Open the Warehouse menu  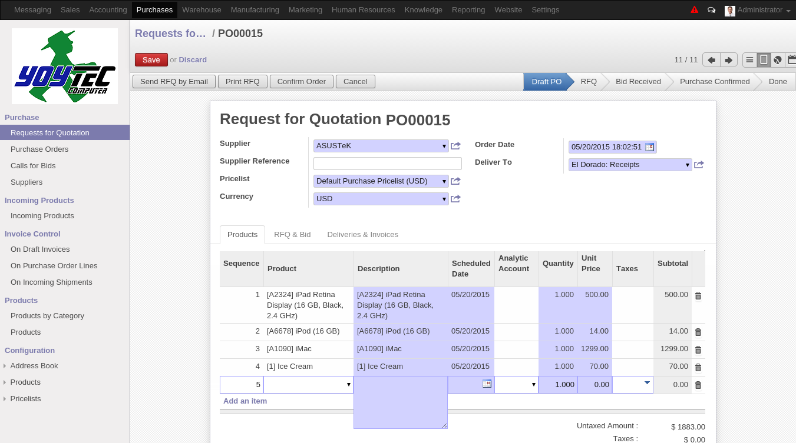pyautogui.click(x=202, y=10)
